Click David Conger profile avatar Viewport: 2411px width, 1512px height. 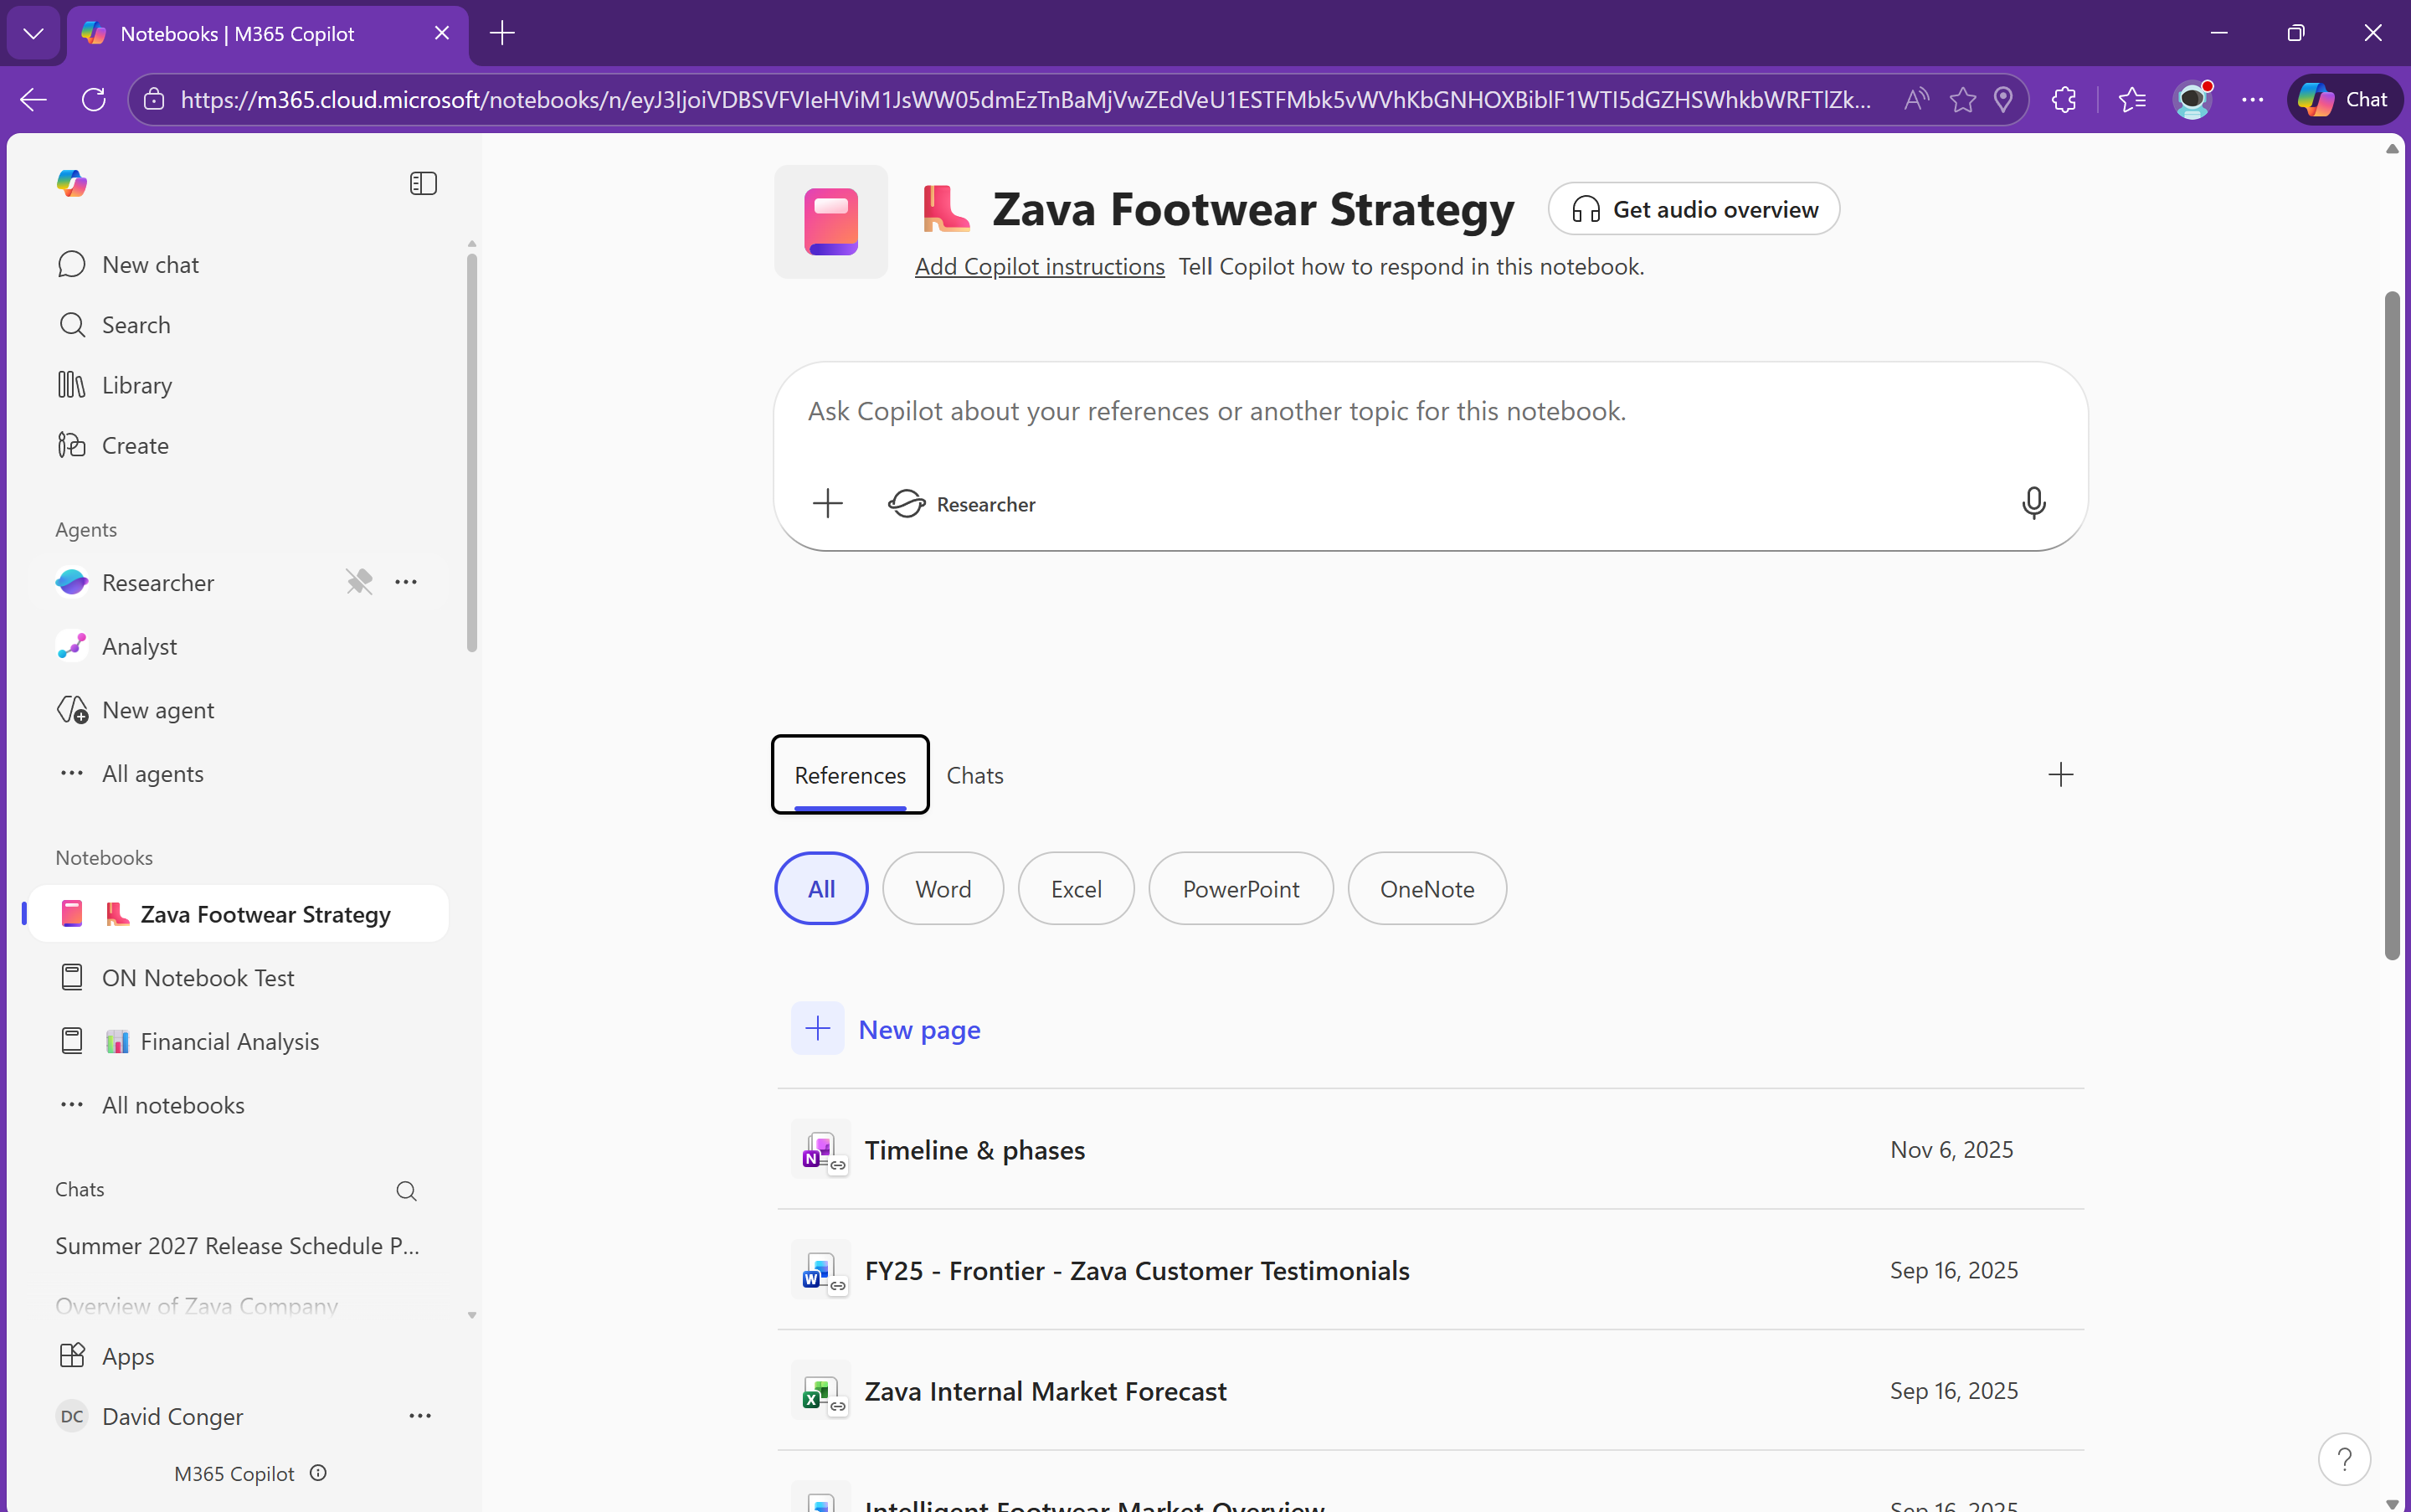click(x=72, y=1416)
